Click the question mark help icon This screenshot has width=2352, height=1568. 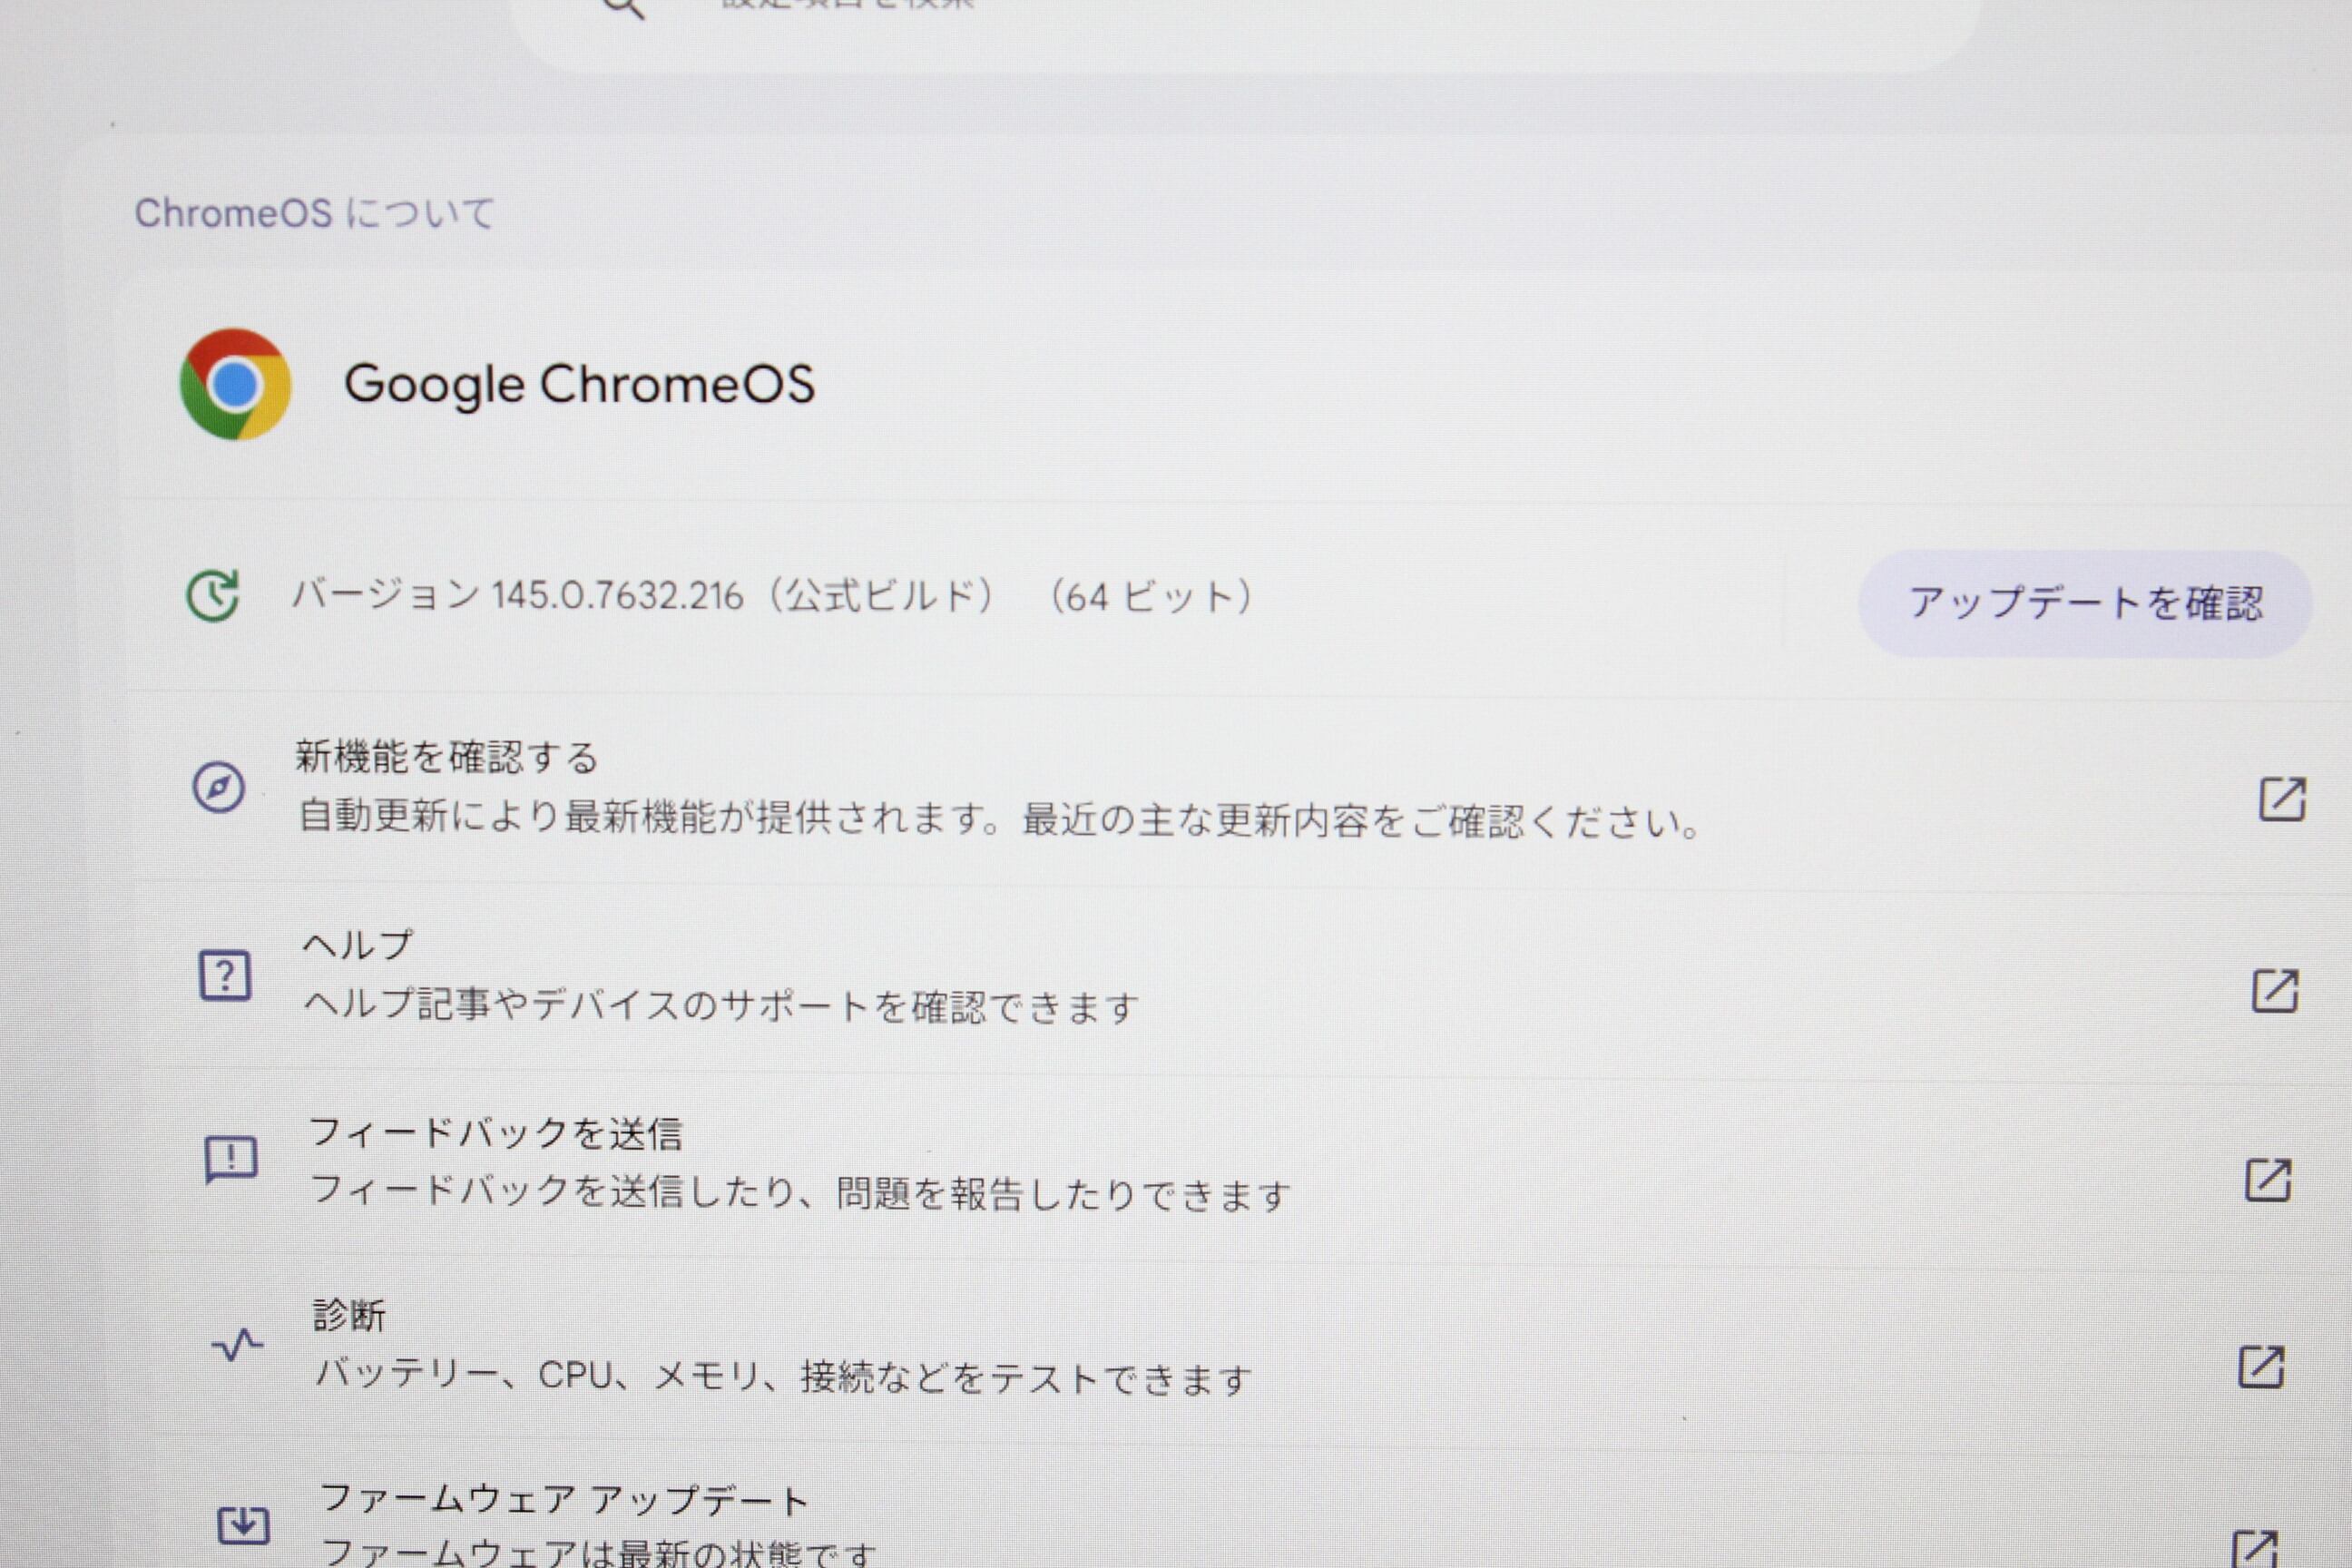click(225, 976)
